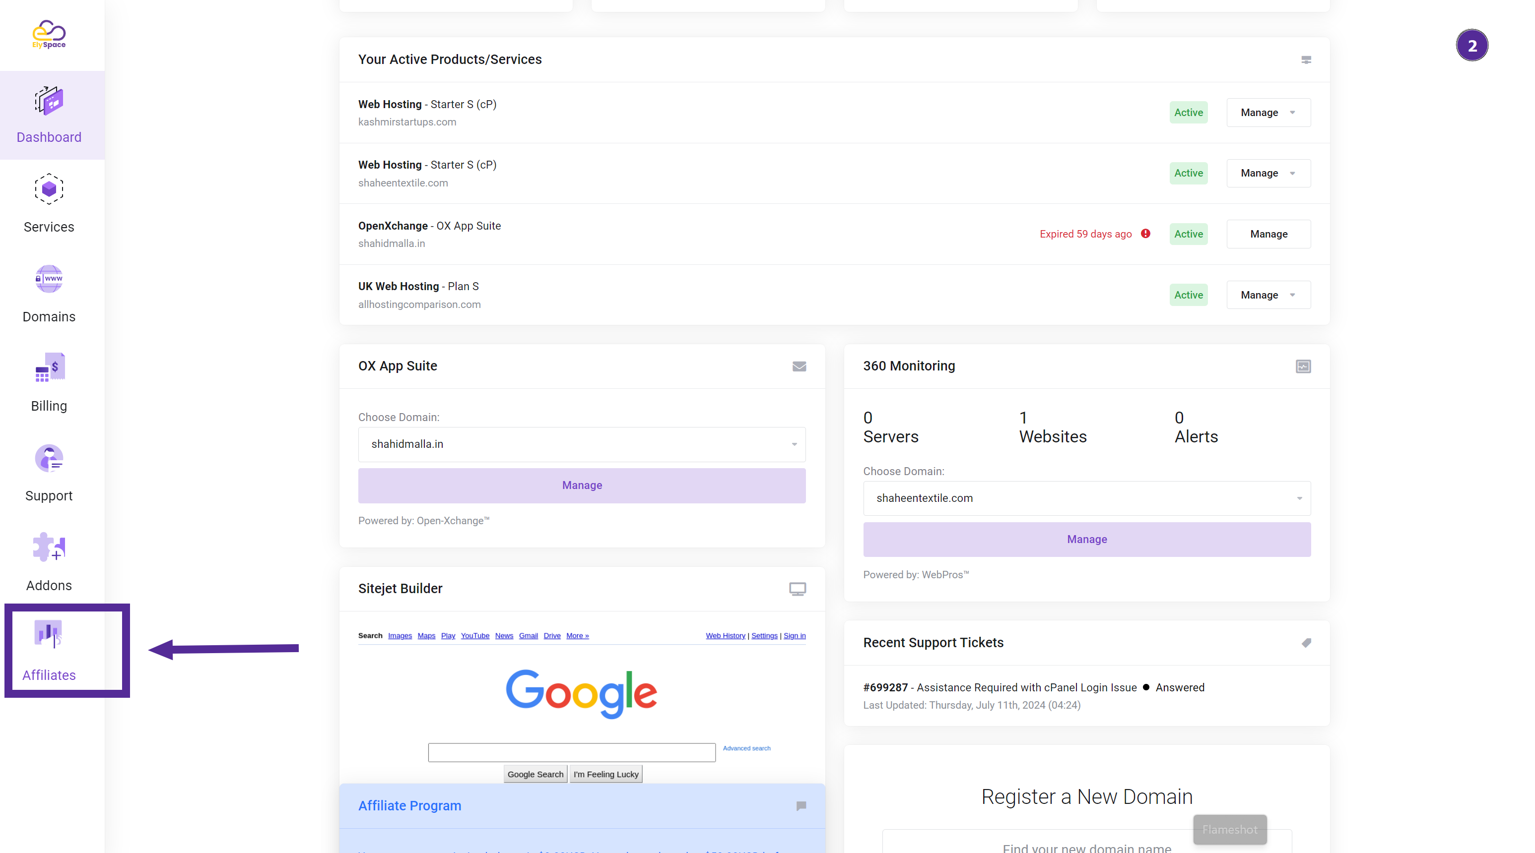This screenshot has width=1535, height=853.
Task: Toggle the Sitejet Builder widget settings
Action: click(x=798, y=589)
